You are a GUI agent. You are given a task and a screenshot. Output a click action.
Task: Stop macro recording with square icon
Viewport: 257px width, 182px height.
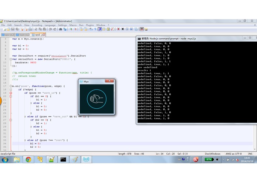click(x=123, y=29)
